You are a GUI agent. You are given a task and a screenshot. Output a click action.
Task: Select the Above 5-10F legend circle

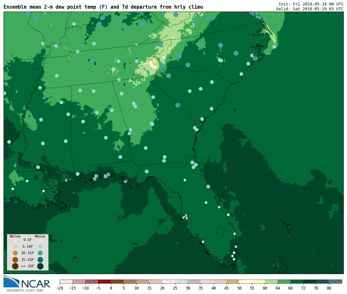point(40,246)
